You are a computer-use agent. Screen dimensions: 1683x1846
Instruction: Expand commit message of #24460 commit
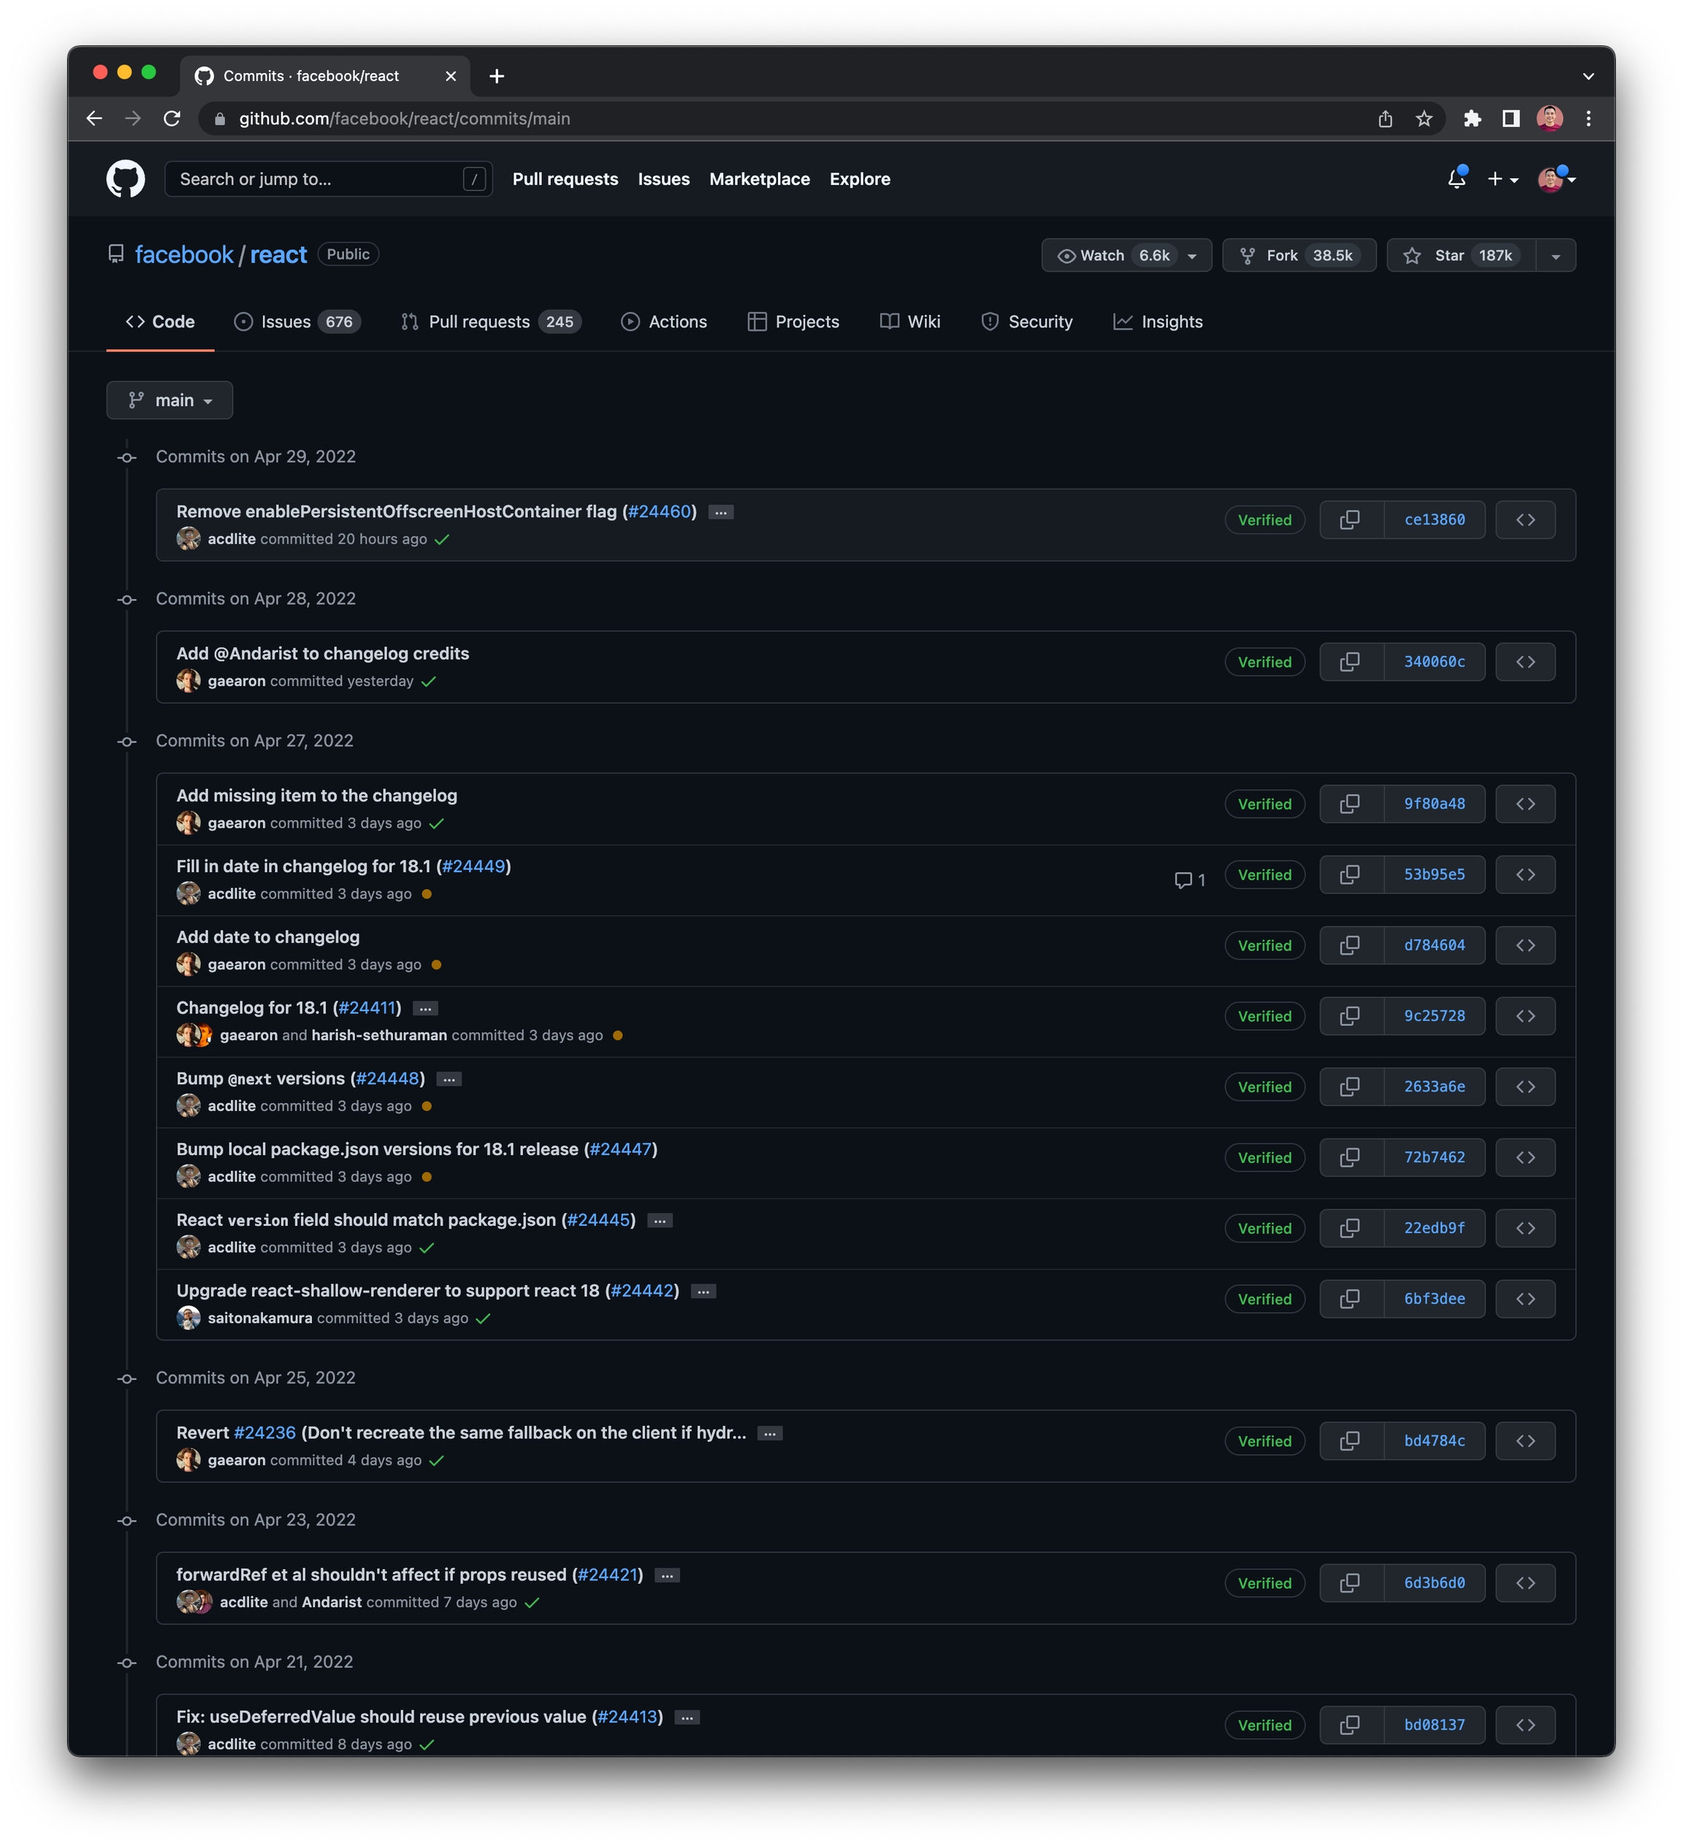point(722,513)
